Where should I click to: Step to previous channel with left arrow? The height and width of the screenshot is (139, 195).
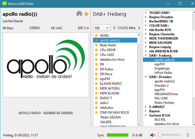(x=114, y=28)
